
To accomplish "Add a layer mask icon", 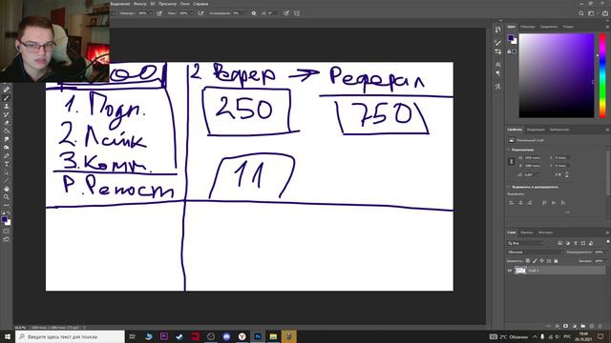I will point(566,326).
